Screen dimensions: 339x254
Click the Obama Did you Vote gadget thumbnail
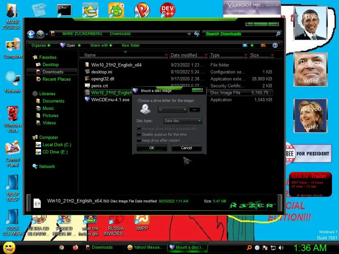311,23
